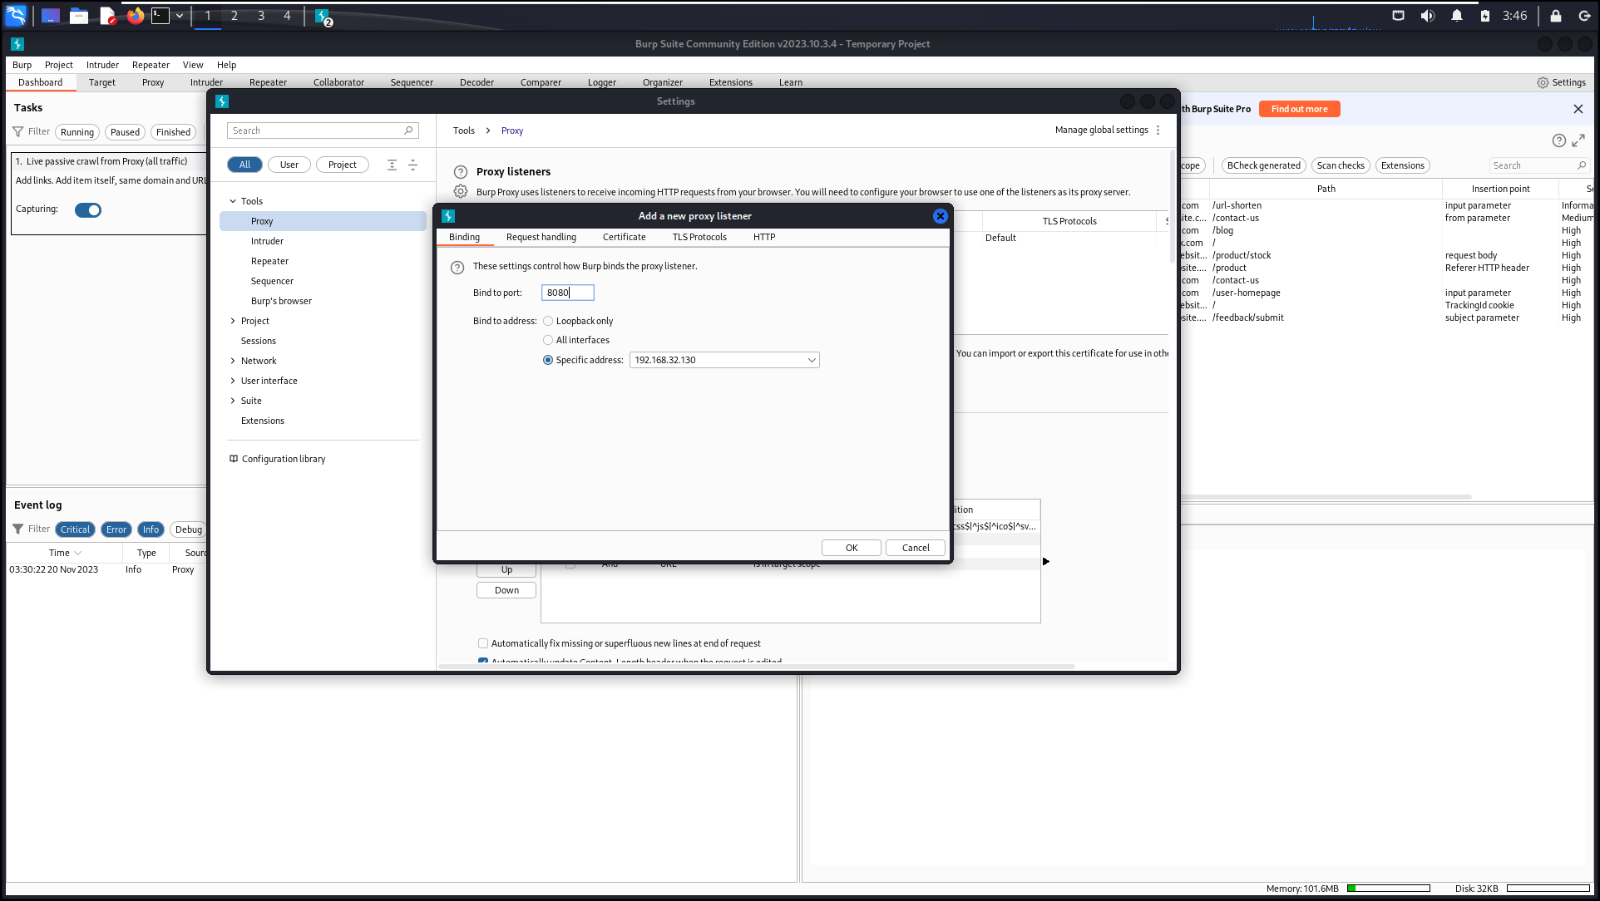Click the Memory usage progress bar
This screenshot has height=901, width=1600.
[1388, 889]
